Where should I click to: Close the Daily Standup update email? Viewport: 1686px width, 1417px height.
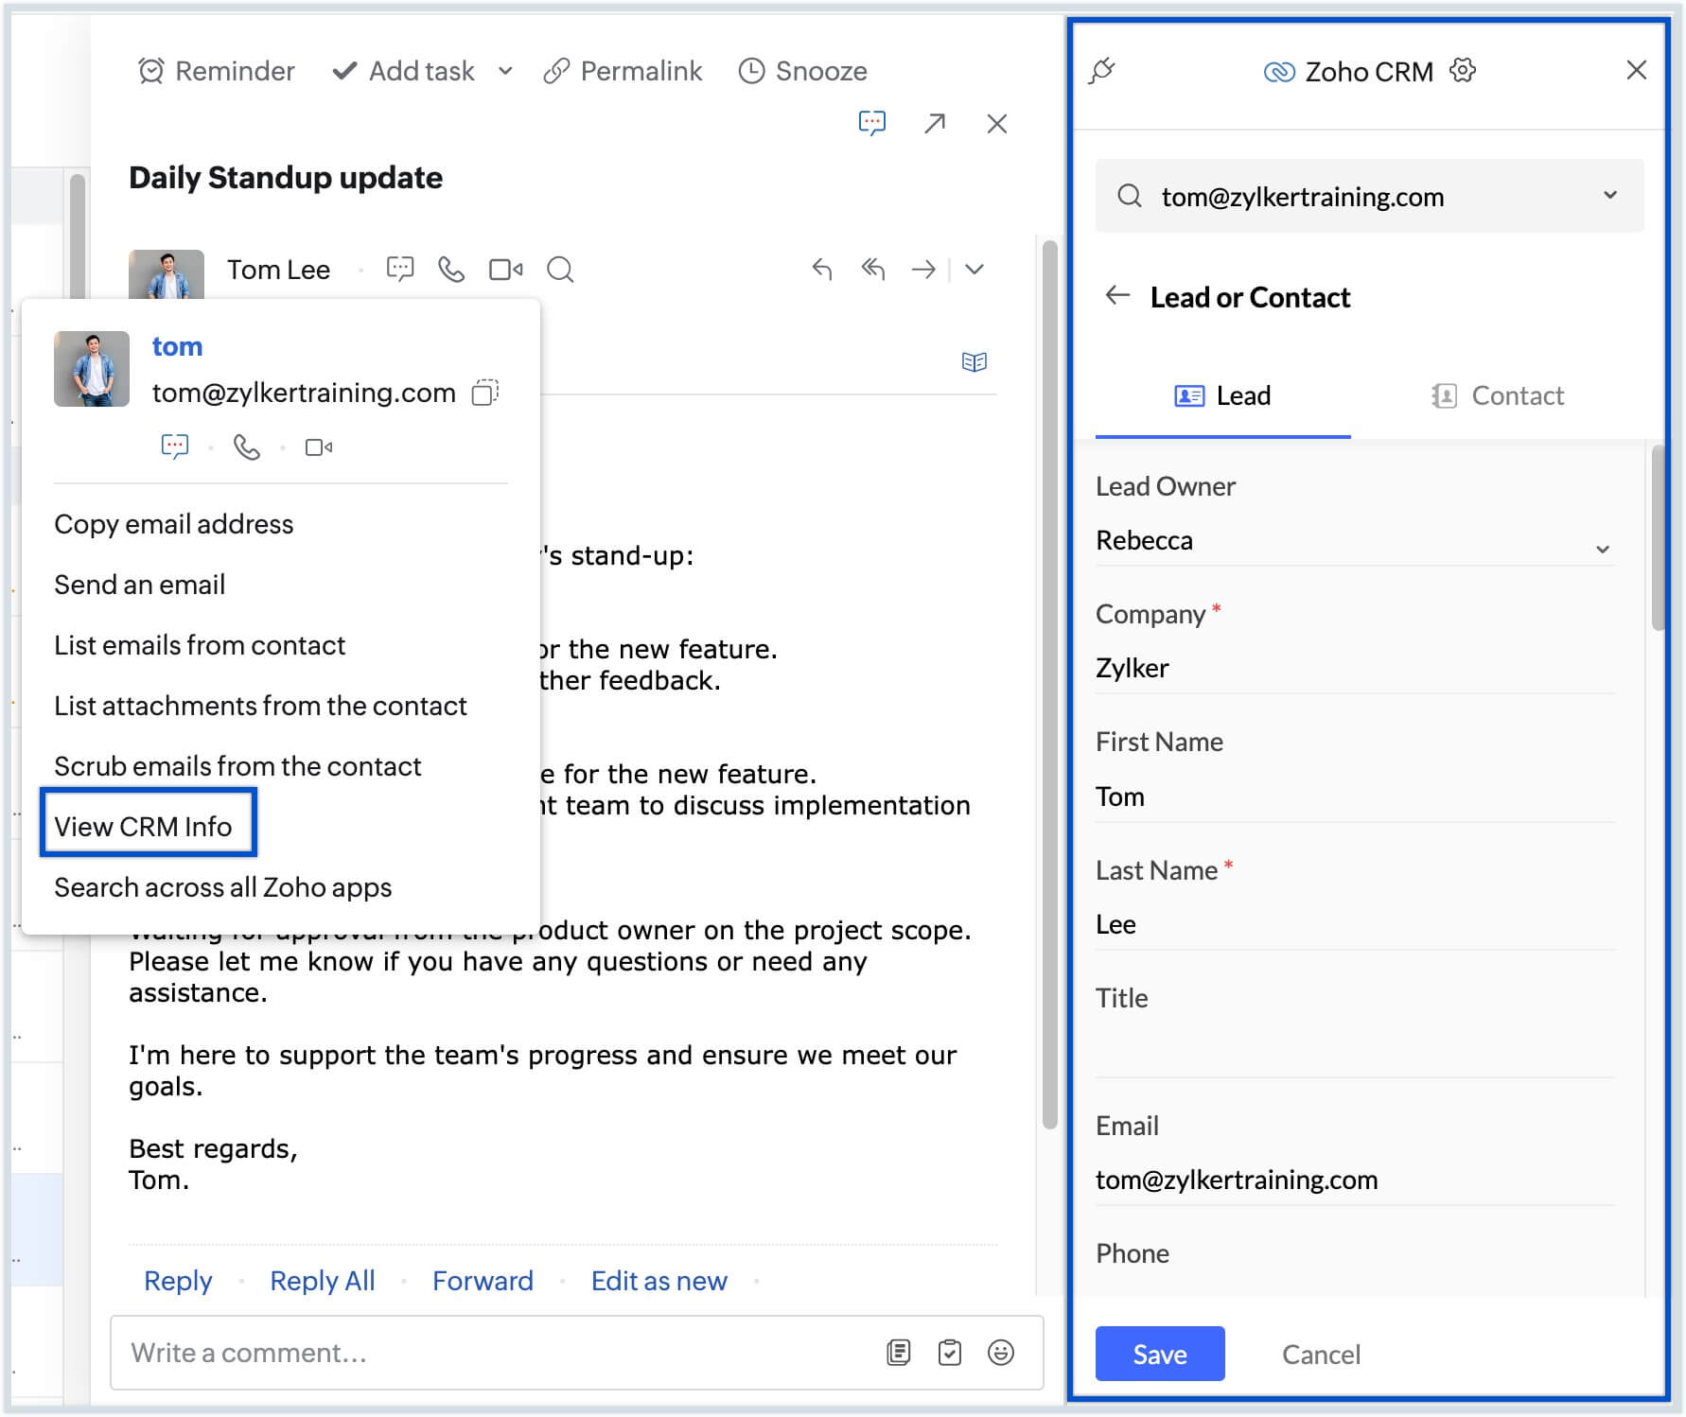[x=996, y=123]
